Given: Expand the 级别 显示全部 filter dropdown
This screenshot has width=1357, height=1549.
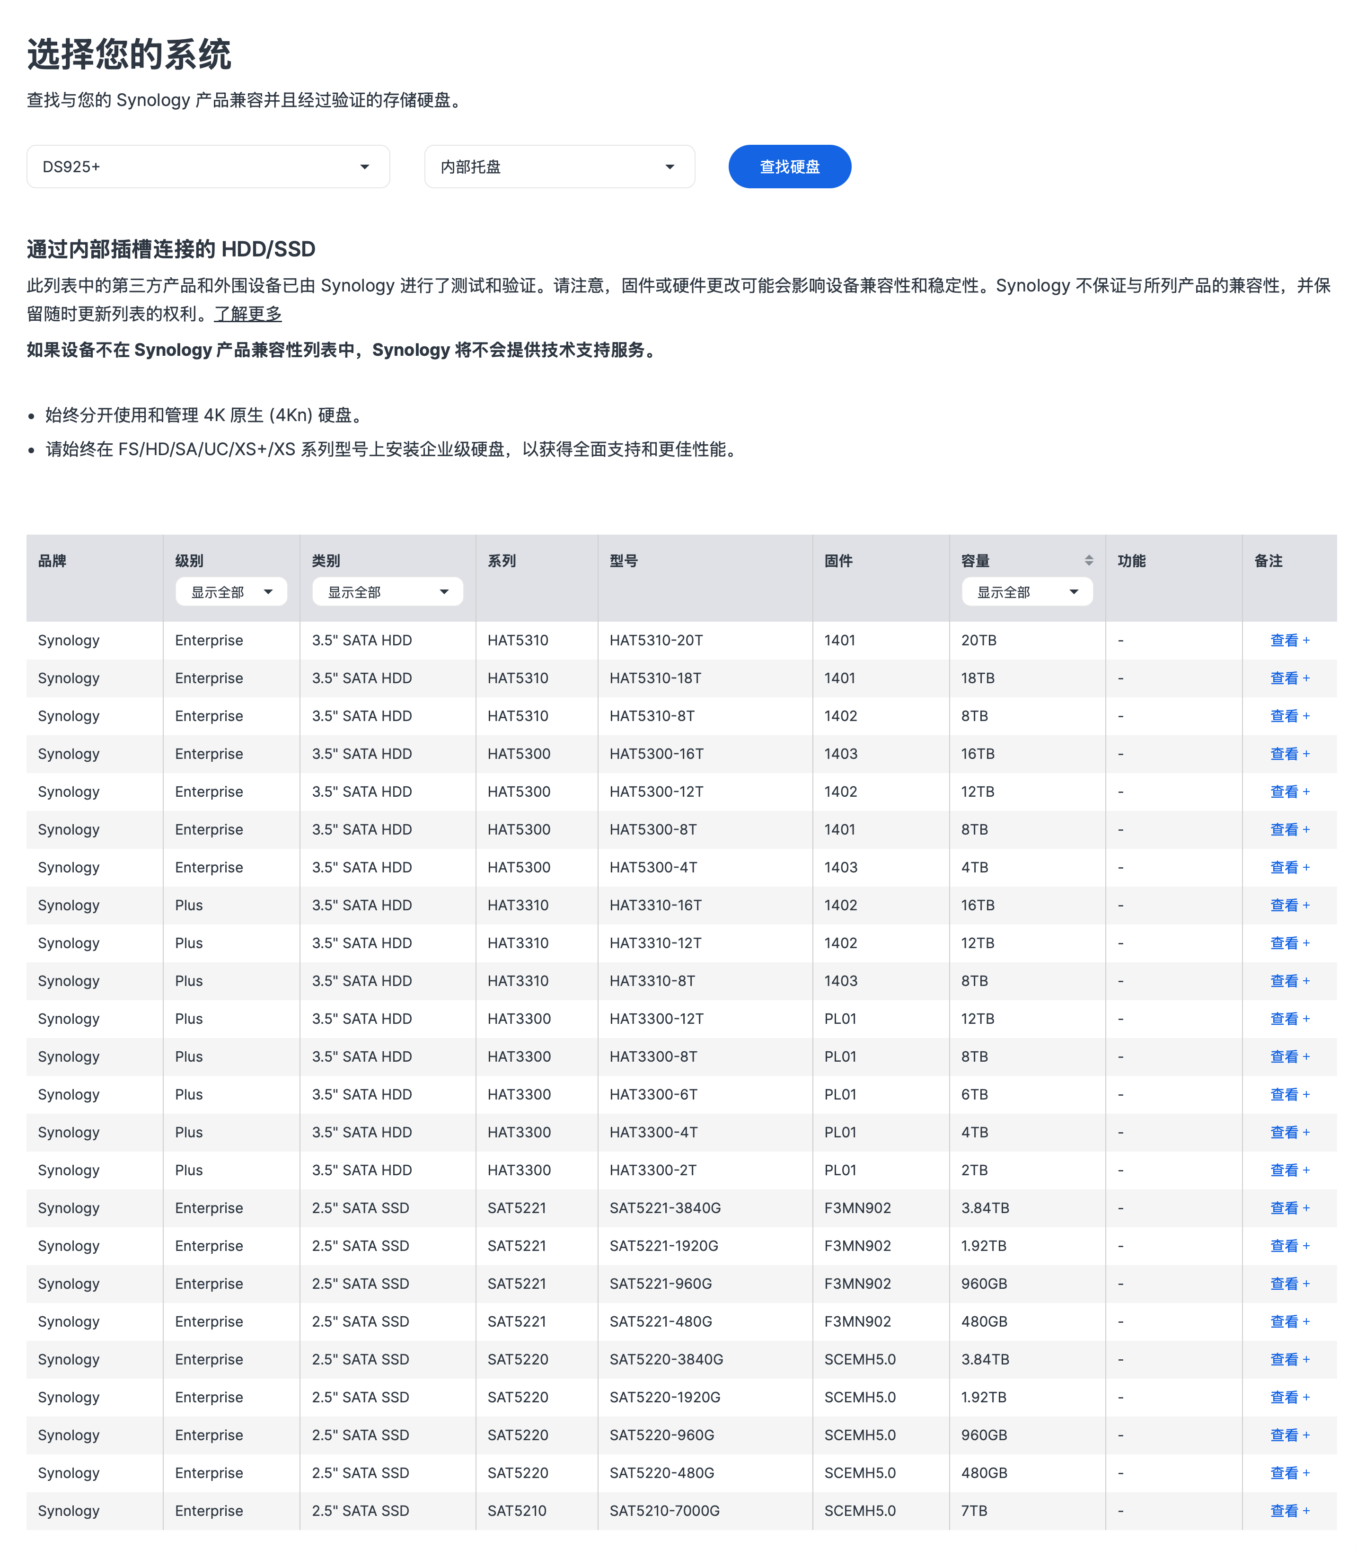Looking at the screenshot, I should click(231, 591).
